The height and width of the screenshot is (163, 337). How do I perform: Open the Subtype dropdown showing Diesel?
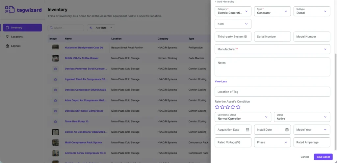click(312, 11)
